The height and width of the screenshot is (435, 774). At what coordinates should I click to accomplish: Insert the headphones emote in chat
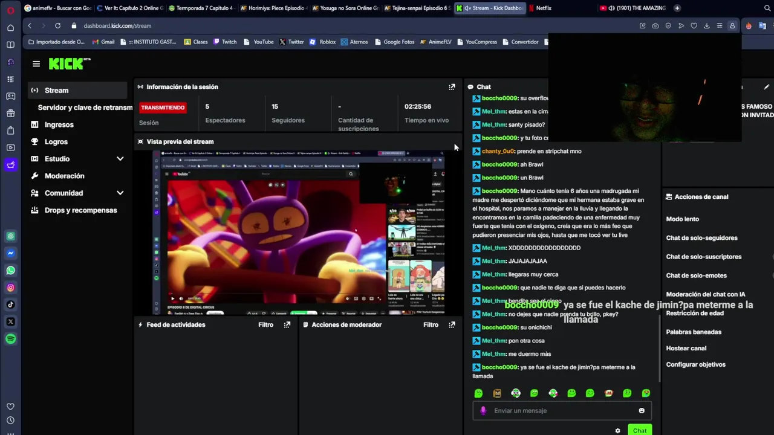click(516, 393)
